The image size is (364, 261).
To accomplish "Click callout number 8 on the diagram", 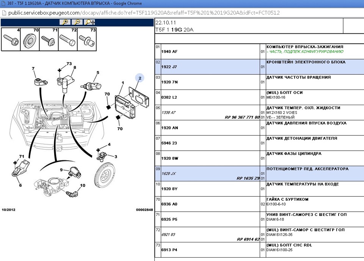I will click(75, 68).
